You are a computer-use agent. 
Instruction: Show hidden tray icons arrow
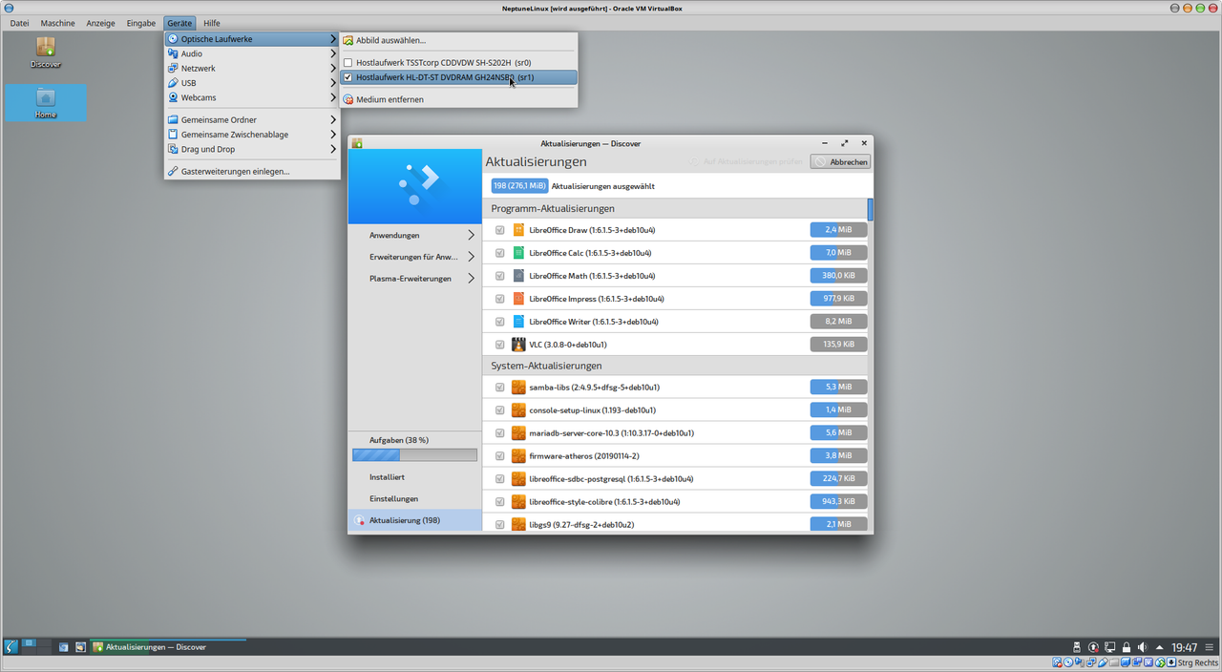(x=1160, y=647)
